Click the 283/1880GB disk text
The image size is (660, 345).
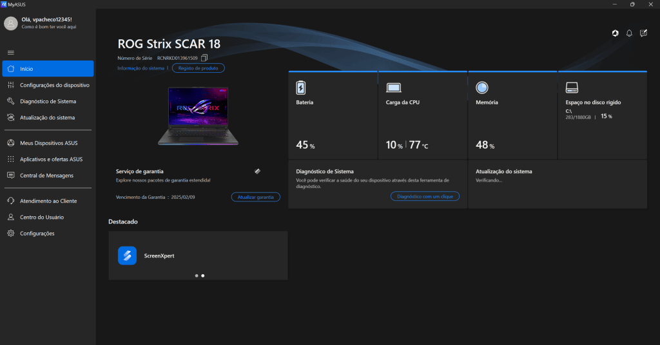[578, 117]
